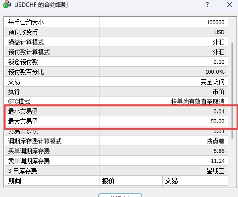The width and height of the screenshot is (238, 197).
Task: Click the 外汇 value in the 损益计算模式 row
Action: click(218, 42)
